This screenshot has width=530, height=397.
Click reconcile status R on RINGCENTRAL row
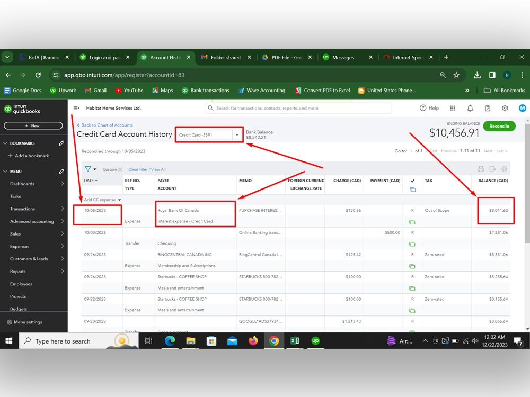(412, 255)
